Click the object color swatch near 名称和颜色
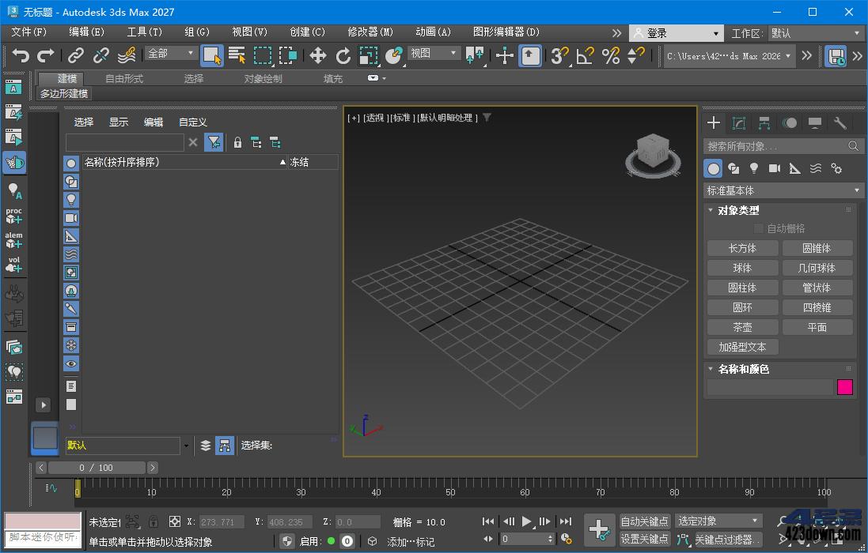Image resolution: width=868 pixels, height=553 pixels. tap(844, 387)
